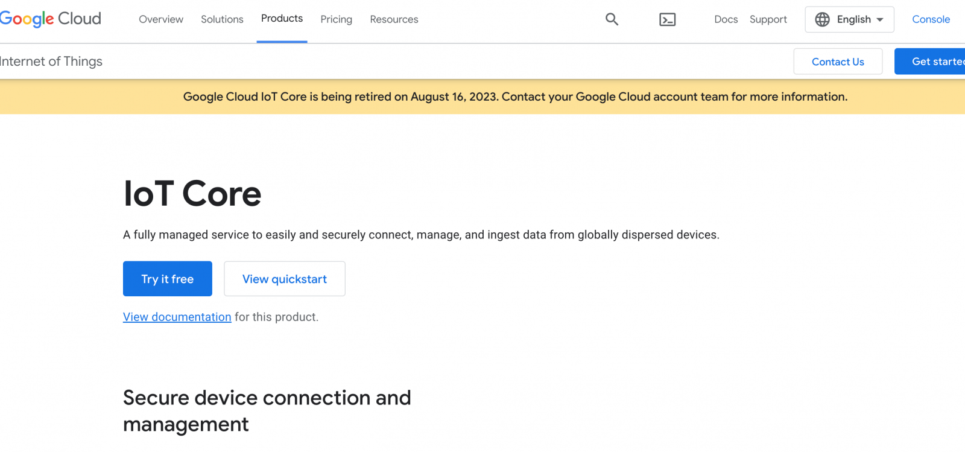Click the globe language icon
Image resolution: width=965 pixels, height=452 pixels.
click(822, 19)
